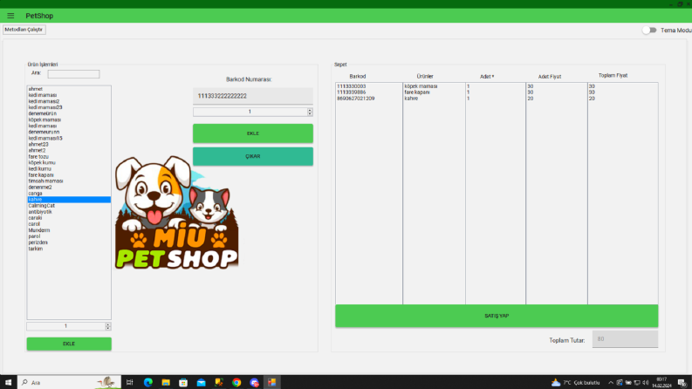Viewport: 692px width, 389px height.
Task: Select 'Munderm' in product list
Action: pyautogui.click(x=69, y=230)
